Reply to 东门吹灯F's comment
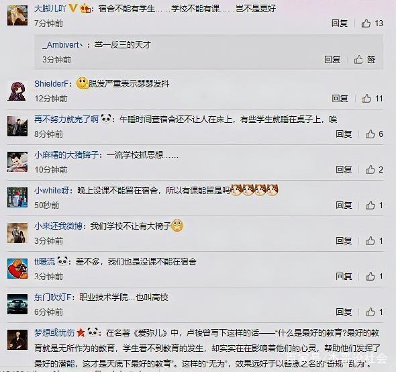Screen dimensions: 396x372 pos(344,312)
